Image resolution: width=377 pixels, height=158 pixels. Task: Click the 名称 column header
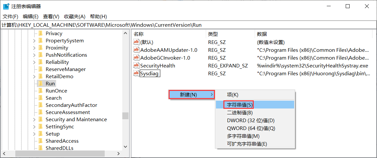coord(139,34)
